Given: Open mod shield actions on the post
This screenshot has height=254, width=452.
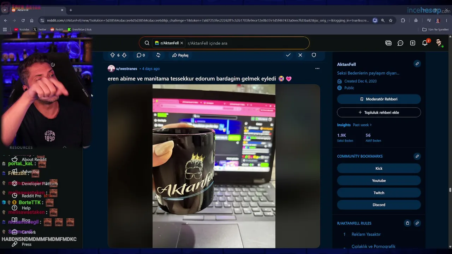Looking at the screenshot, I should [x=314, y=55].
